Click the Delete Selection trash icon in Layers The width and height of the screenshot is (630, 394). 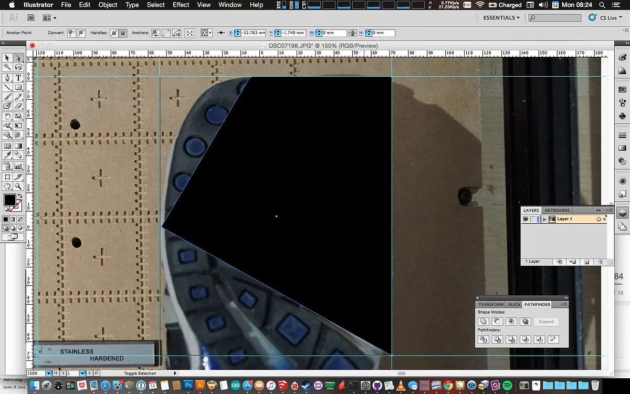[600, 261]
